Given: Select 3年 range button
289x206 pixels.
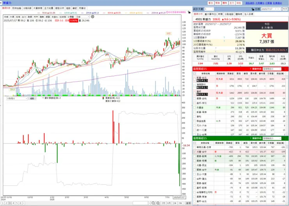Looking at the screenshot, I should 180,203.
